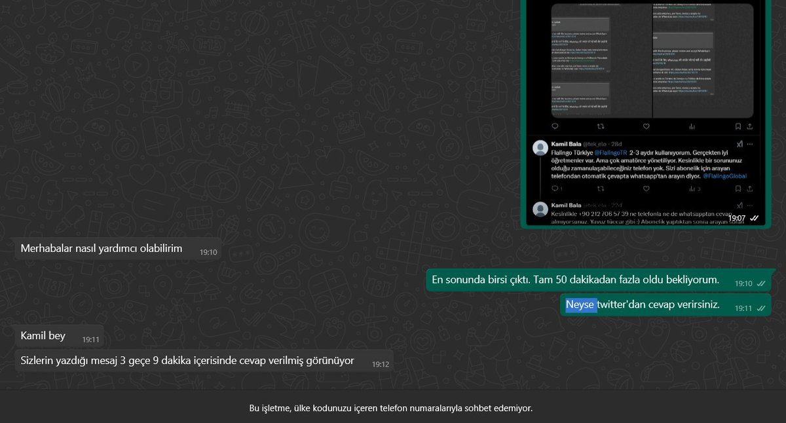
Task: Click the @FlalingoGlobal mention in the tweet
Action: tap(724, 176)
